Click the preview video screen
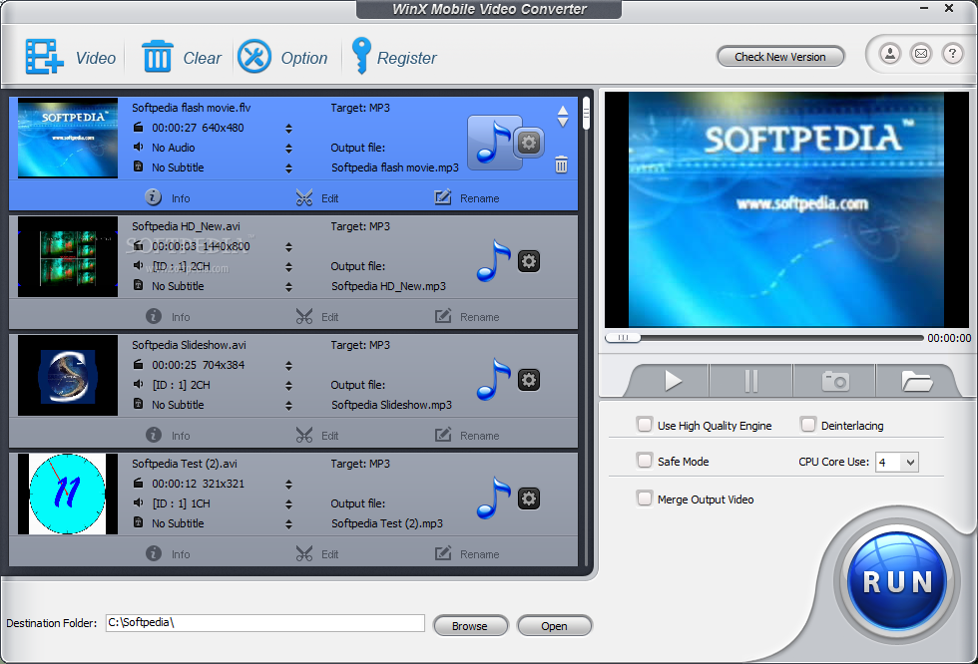 pos(786,210)
